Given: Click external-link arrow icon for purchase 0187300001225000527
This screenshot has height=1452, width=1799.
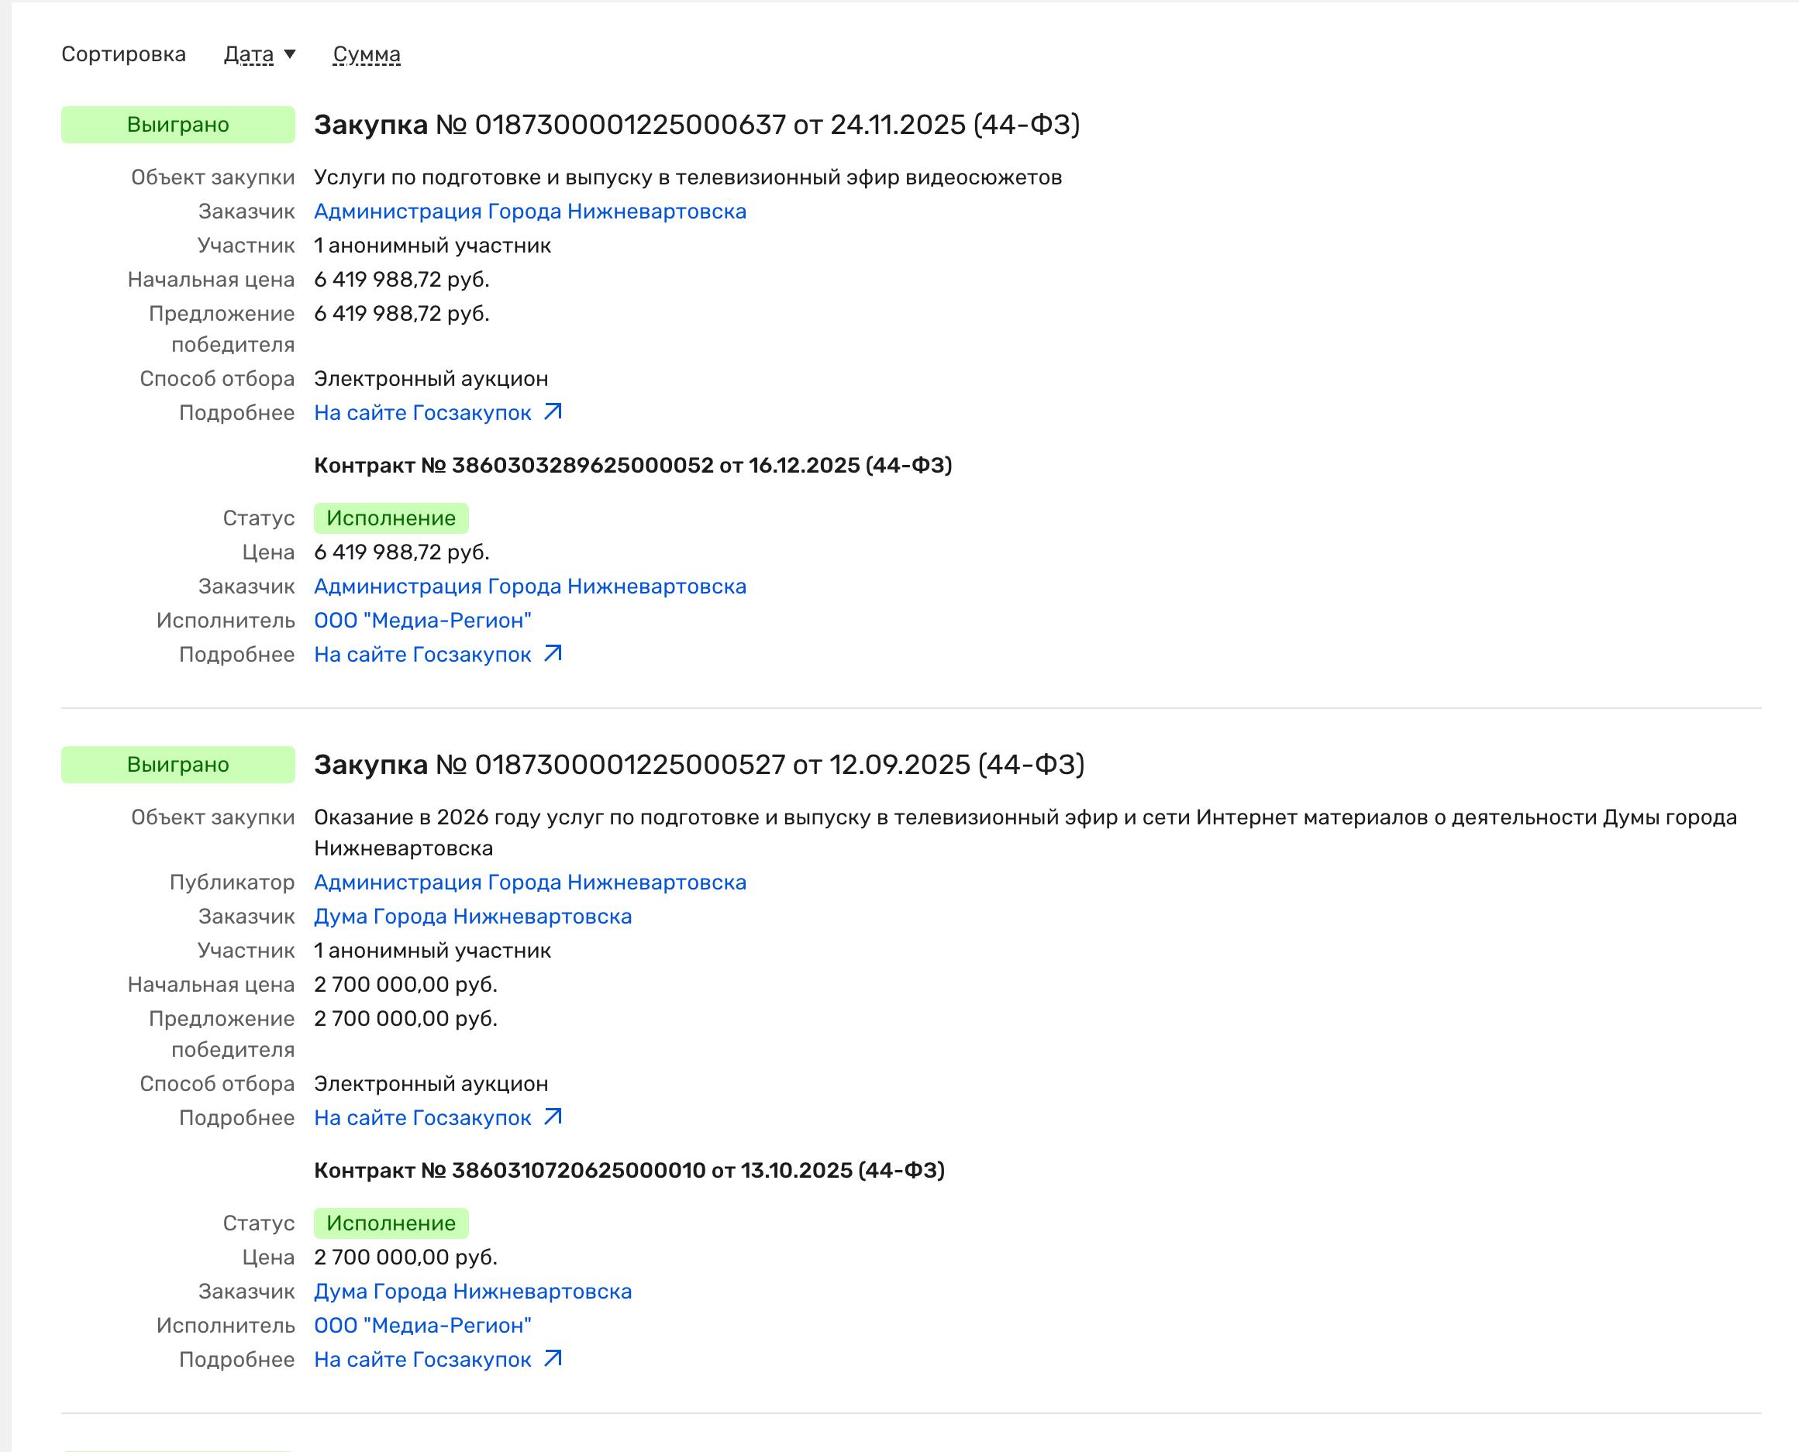Looking at the screenshot, I should click(x=552, y=1117).
